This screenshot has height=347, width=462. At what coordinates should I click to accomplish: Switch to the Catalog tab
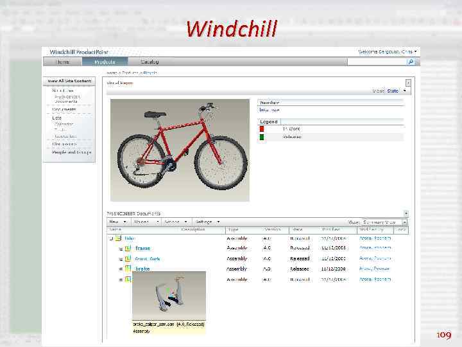(x=150, y=62)
